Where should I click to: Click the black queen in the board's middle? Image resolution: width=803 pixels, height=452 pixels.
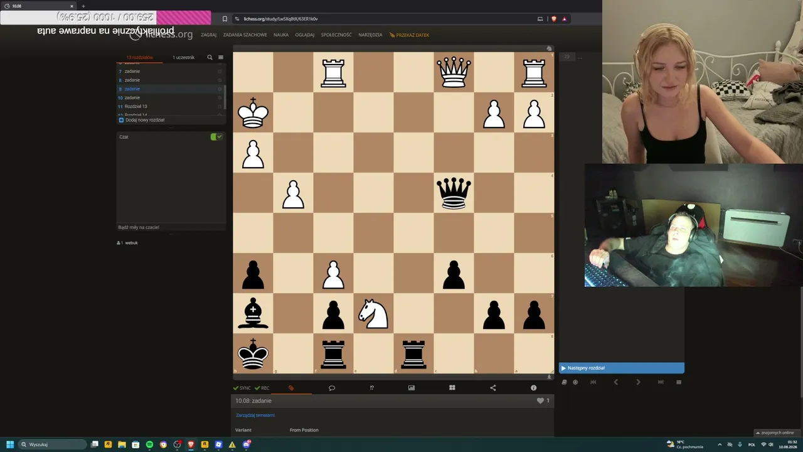(x=454, y=193)
